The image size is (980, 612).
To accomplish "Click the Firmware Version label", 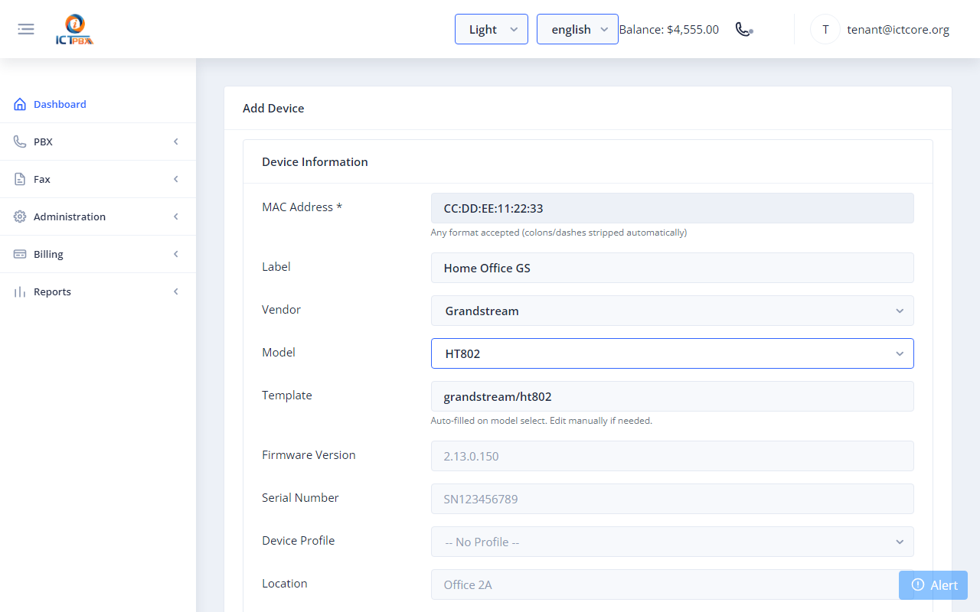I will (309, 455).
